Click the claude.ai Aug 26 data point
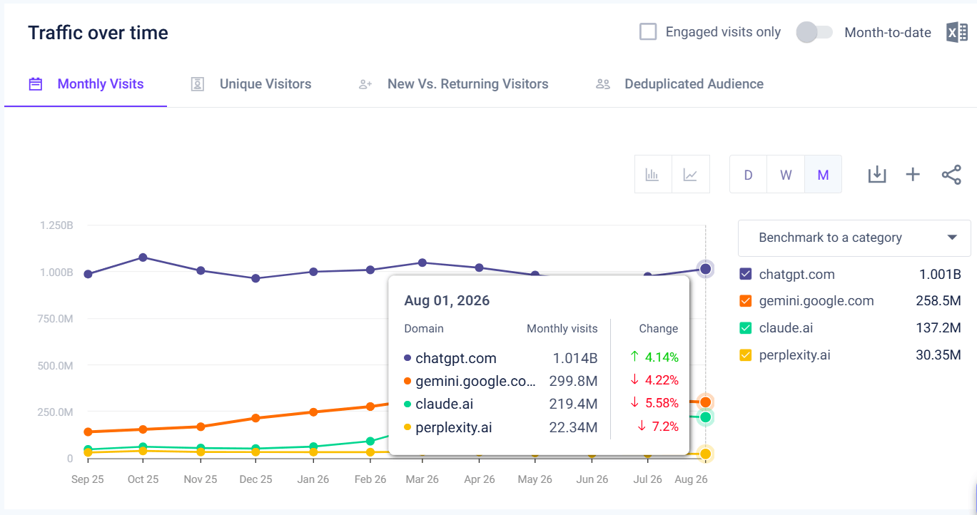Viewport: 977px width, 515px height. pos(705,417)
